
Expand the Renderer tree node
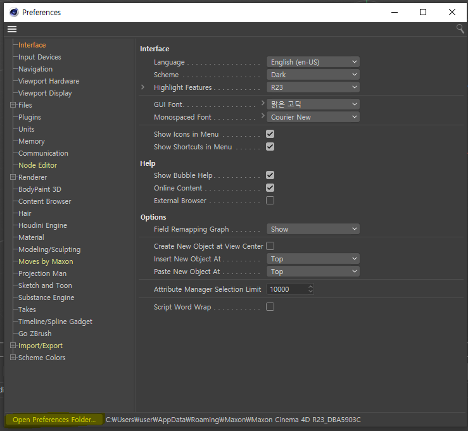click(x=13, y=177)
